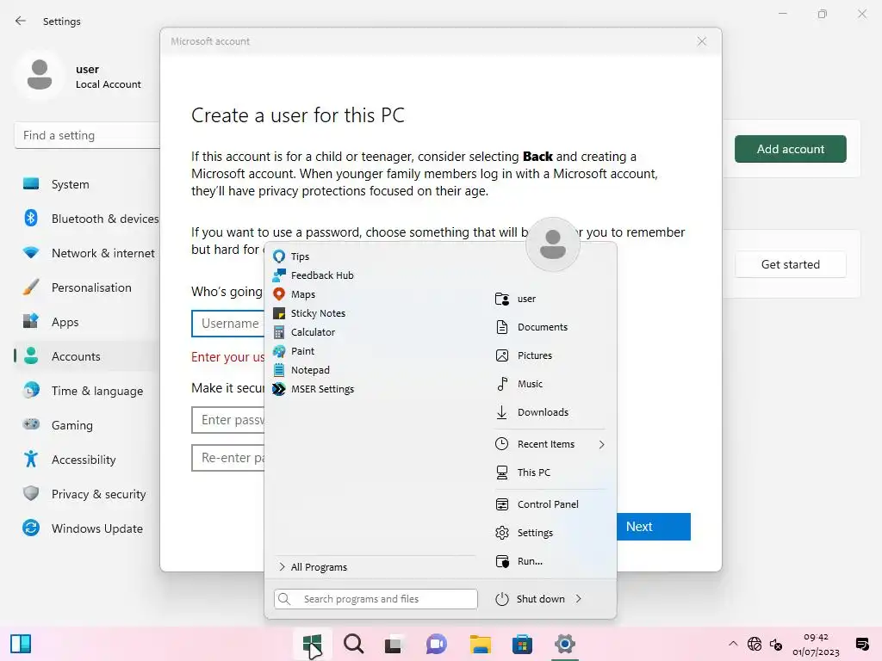Open taskbar Search magnifier

point(354,644)
